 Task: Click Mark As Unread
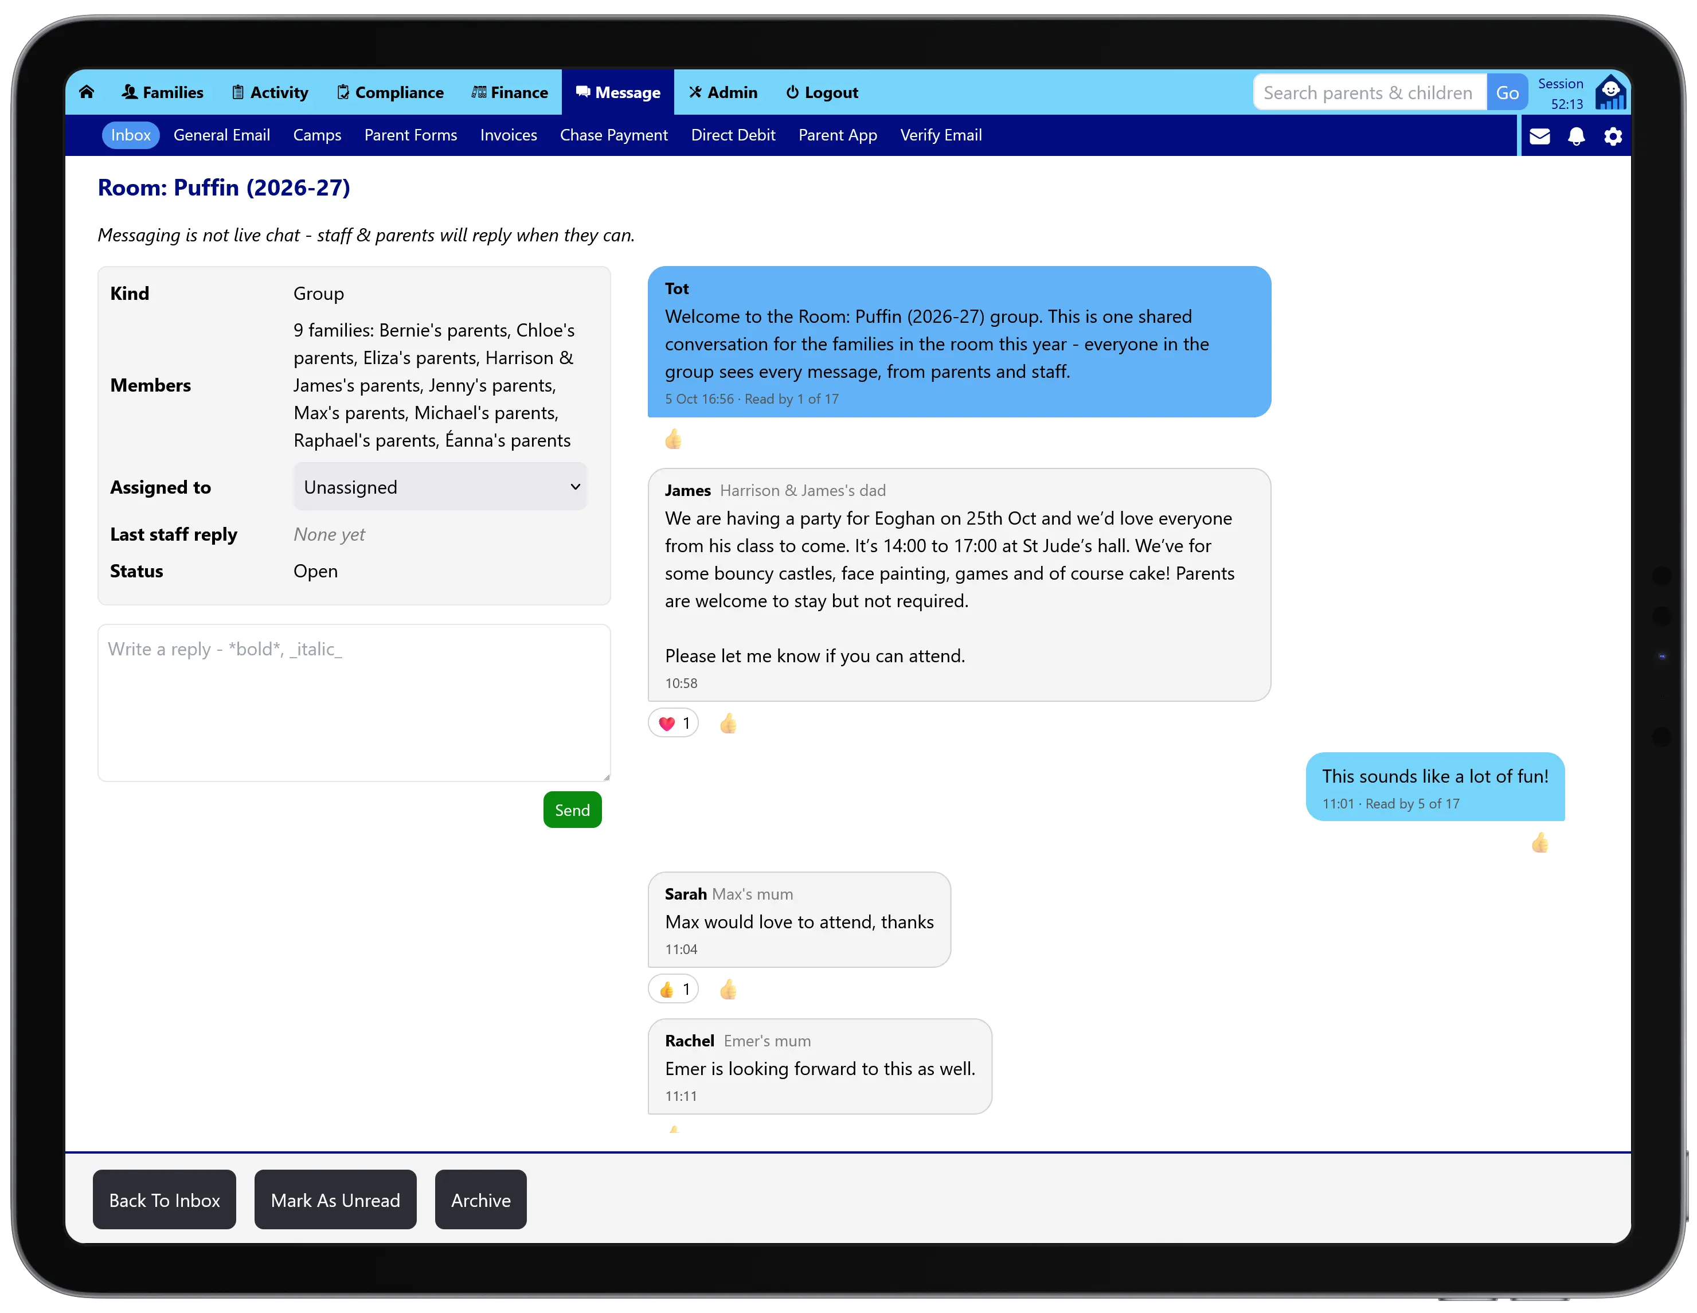coord(335,1199)
